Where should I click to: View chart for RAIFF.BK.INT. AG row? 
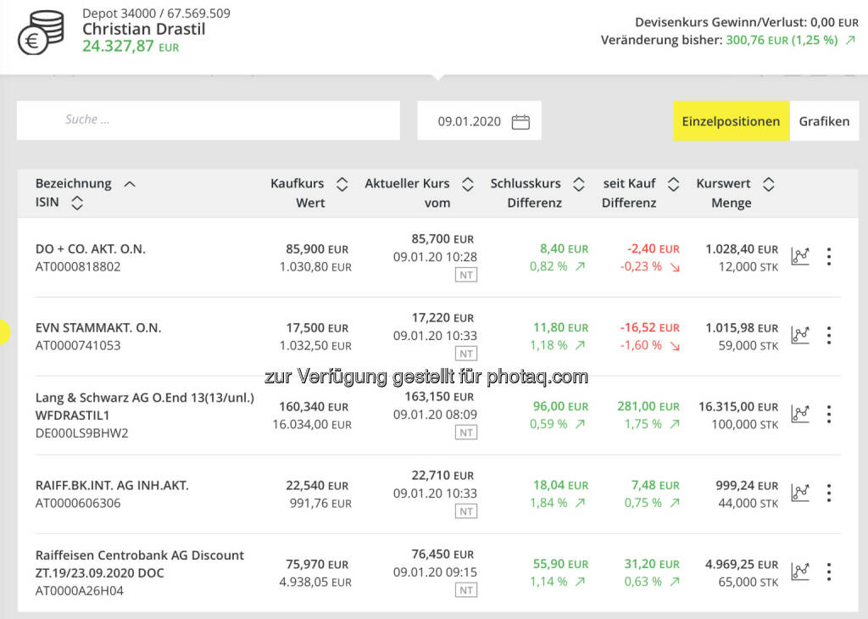799,494
